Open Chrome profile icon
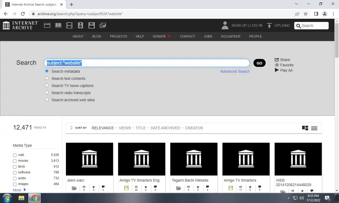The height and width of the screenshot is (203, 339). click(x=324, y=14)
